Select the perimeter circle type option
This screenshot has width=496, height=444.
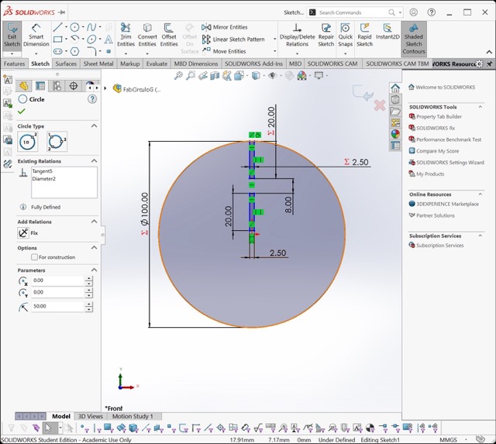click(x=57, y=141)
